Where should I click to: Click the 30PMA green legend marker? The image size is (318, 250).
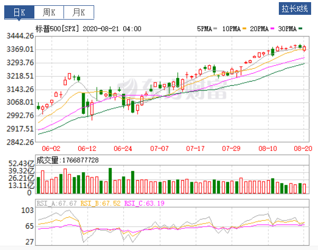pyautogui.click(x=301, y=29)
